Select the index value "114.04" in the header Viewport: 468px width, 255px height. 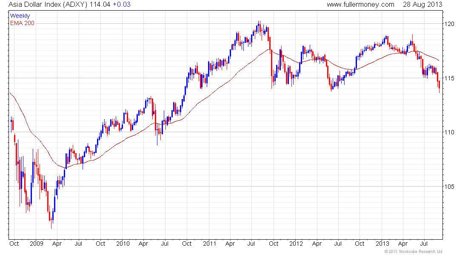[x=100, y=5]
